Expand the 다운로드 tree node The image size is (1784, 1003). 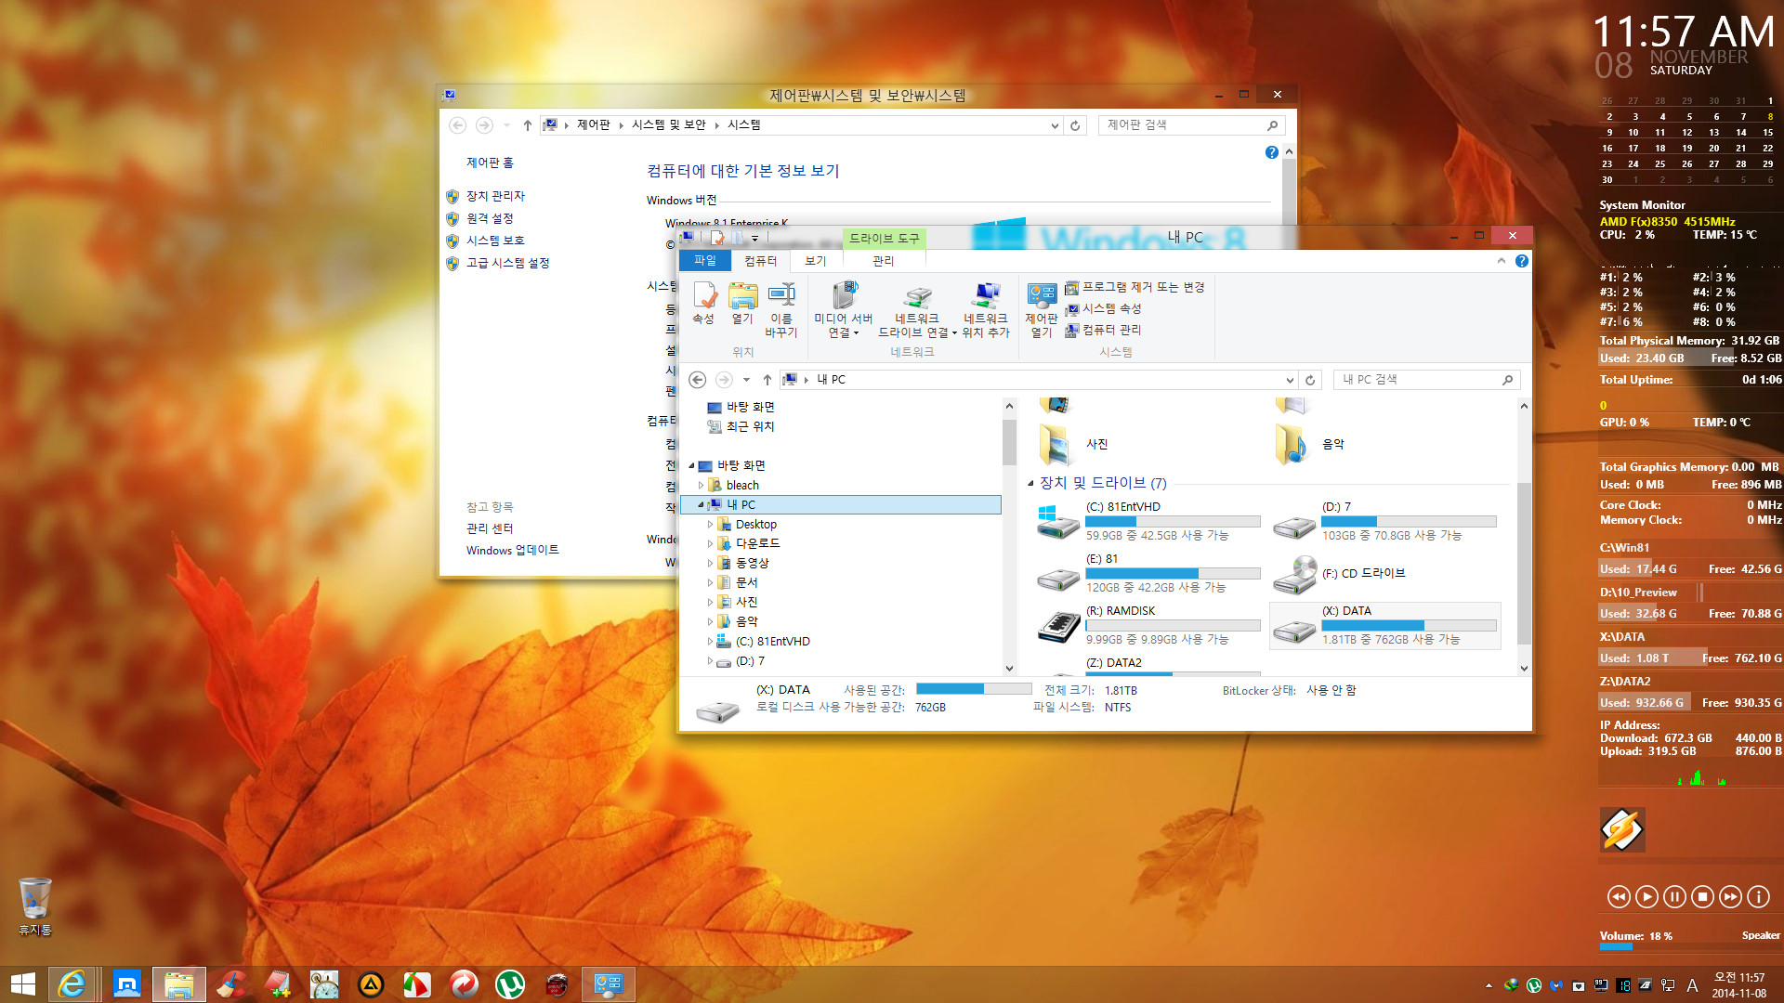[x=710, y=543]
